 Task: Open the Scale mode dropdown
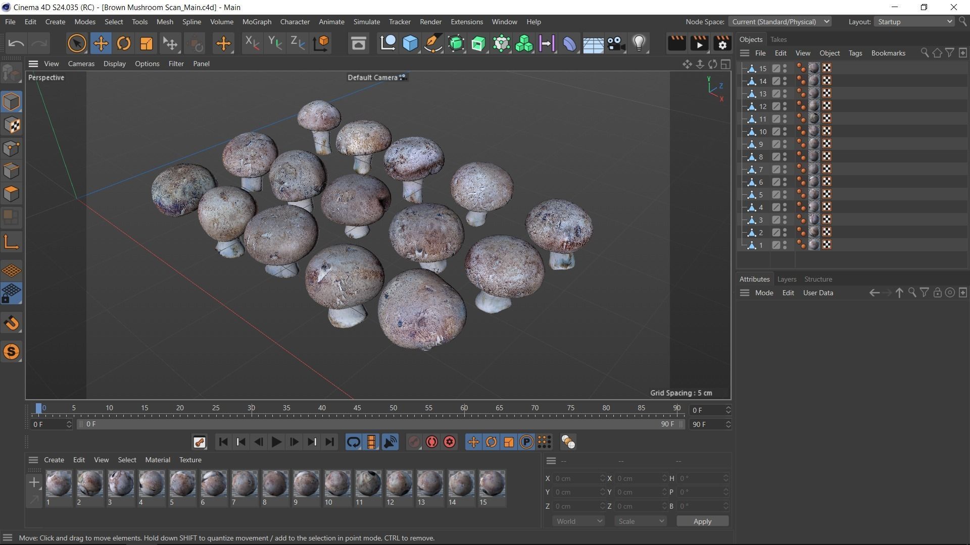[x=640, y=521]
